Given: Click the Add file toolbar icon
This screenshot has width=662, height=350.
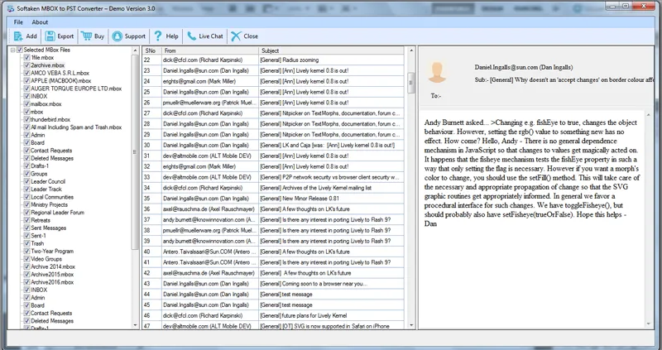Looking at the screenshot, I should tap(18, 36).
